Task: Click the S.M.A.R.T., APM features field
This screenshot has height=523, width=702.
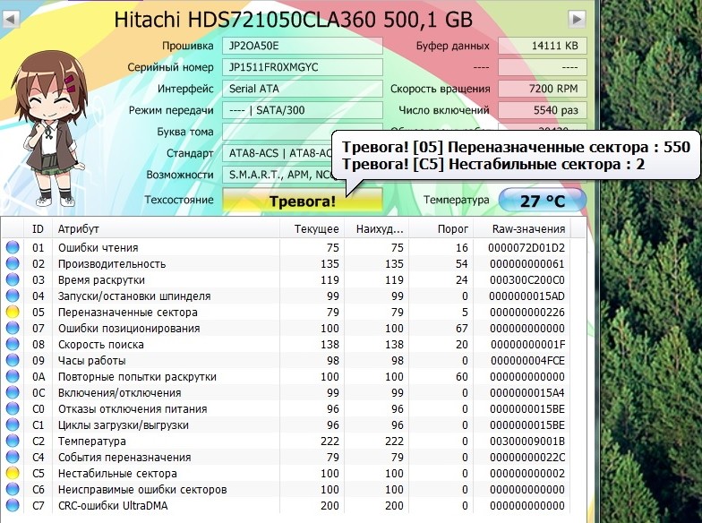Action: pos(278,175)
